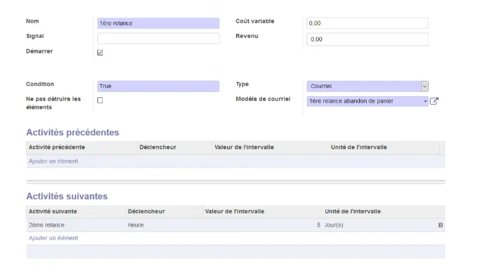Expand the Modèle de courriel dropdown arrow
480x276 pixels.
point(425,101)
